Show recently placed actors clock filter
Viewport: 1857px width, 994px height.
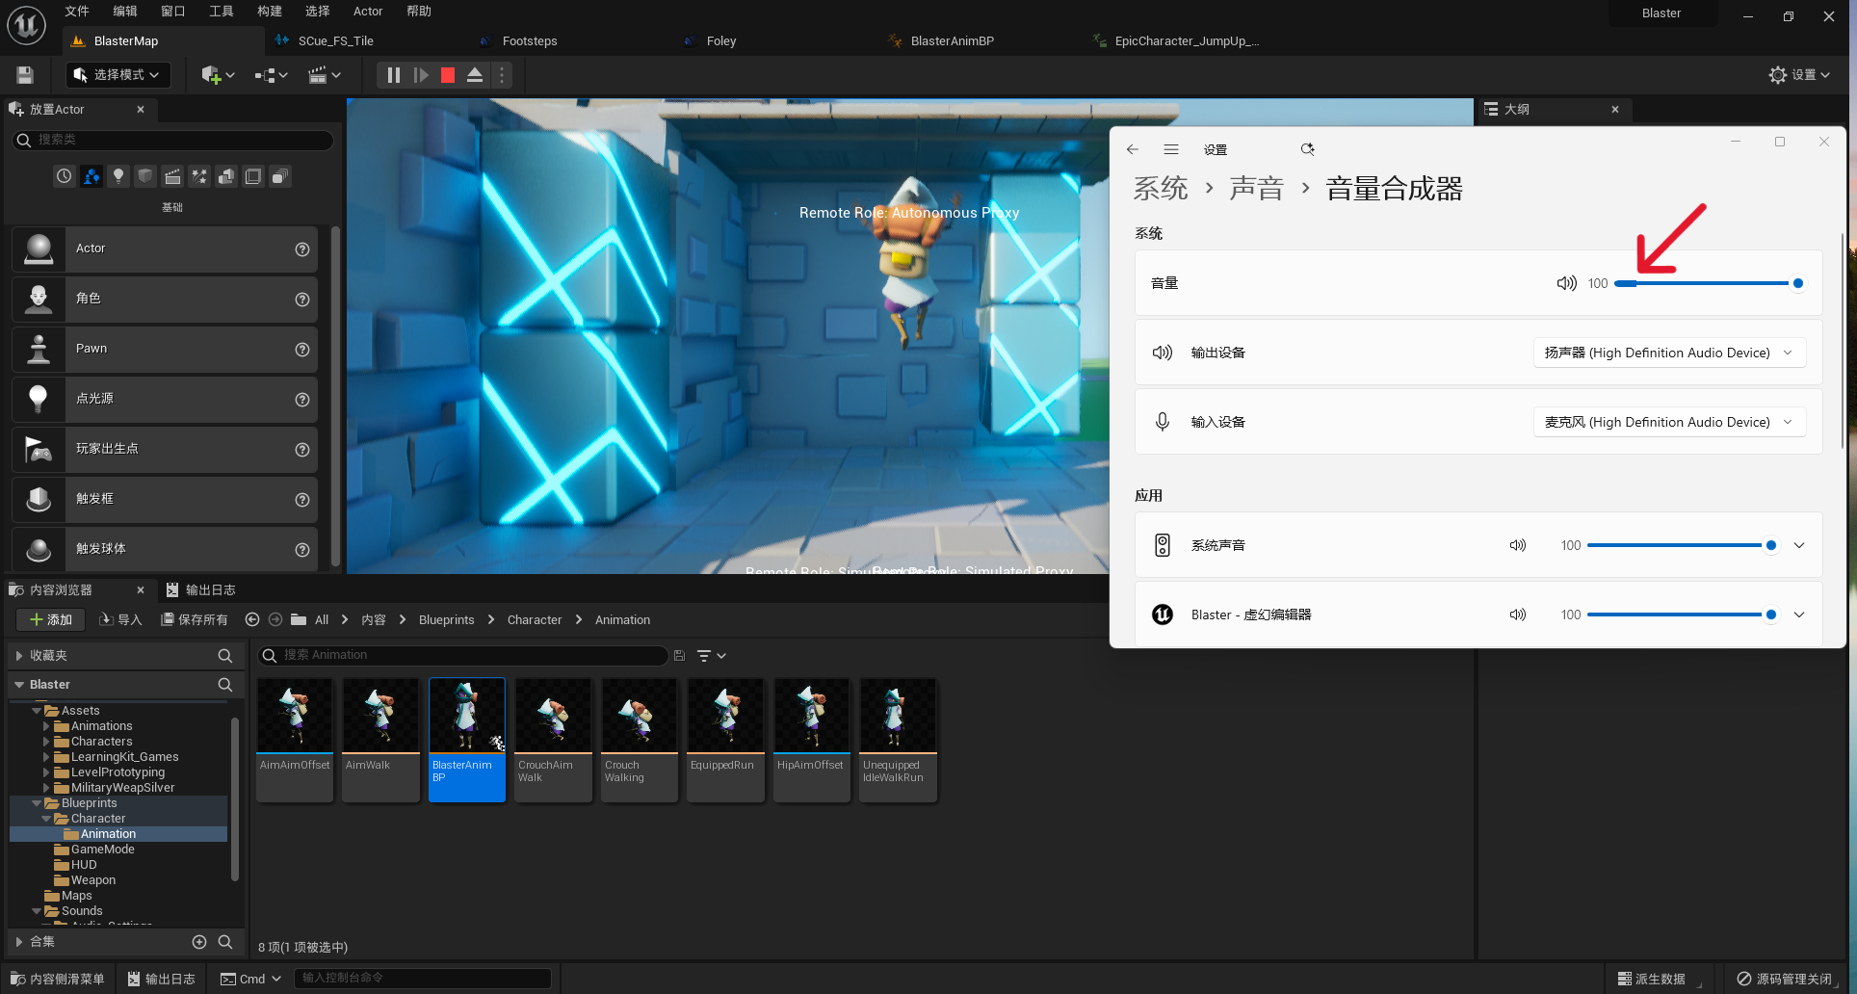point(64,176)
